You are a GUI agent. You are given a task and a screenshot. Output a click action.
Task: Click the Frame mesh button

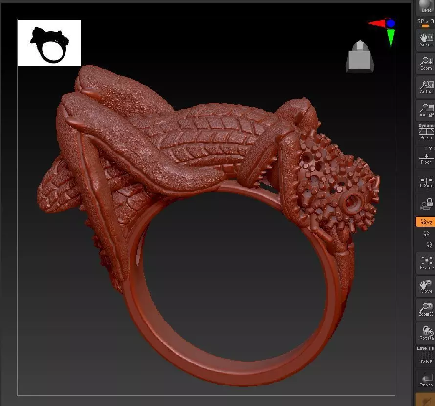[426, 263]
